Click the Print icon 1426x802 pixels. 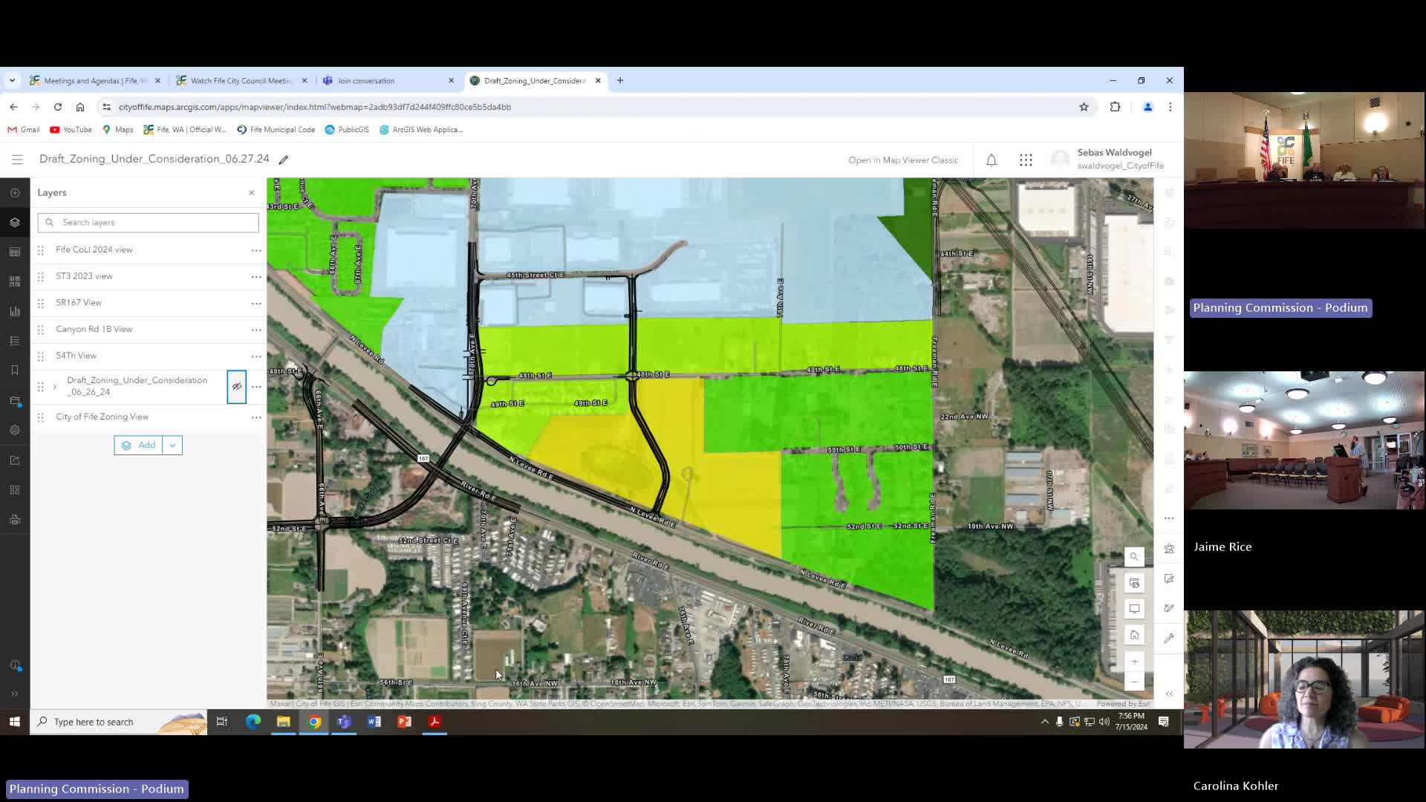pyautogui.click(x=15, y=519)
